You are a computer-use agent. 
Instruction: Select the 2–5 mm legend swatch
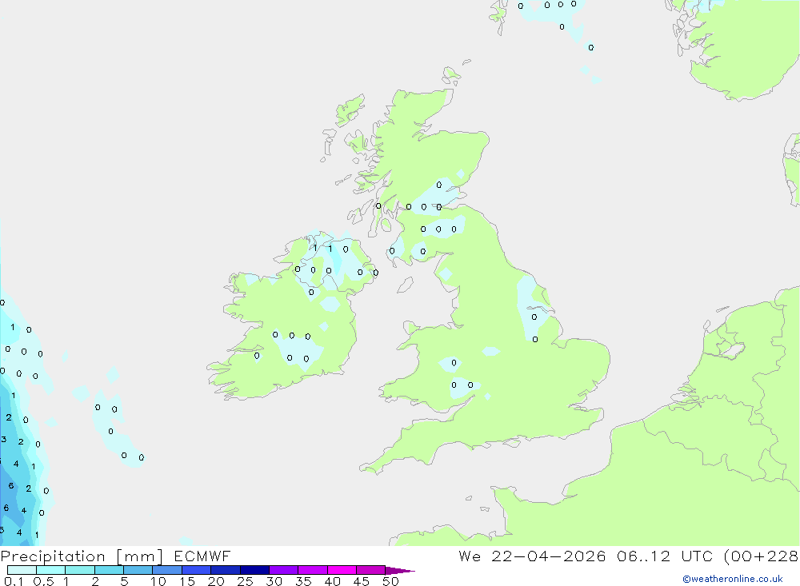(x=109, y=570)
